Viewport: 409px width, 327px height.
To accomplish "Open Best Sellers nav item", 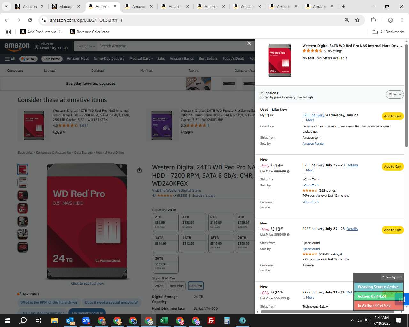I will click(208, 59).
